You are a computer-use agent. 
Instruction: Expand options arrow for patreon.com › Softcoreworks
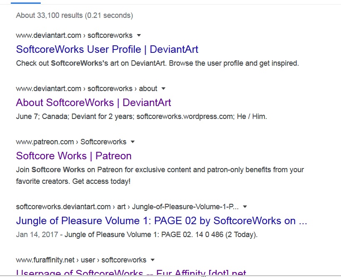coord(133,142)
